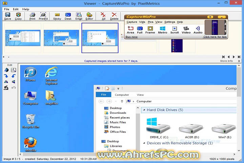This screenshot has height=163, width=244.
Task: Open the capture in Editor
Action: (x=89, y=16)
